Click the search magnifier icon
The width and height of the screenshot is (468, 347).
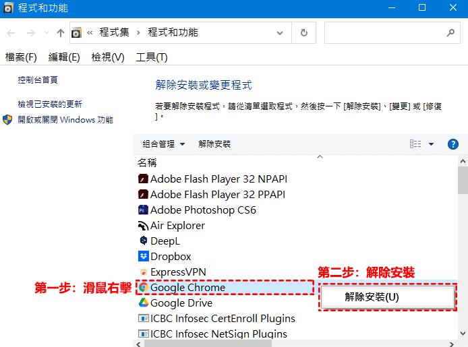(450, 33)
